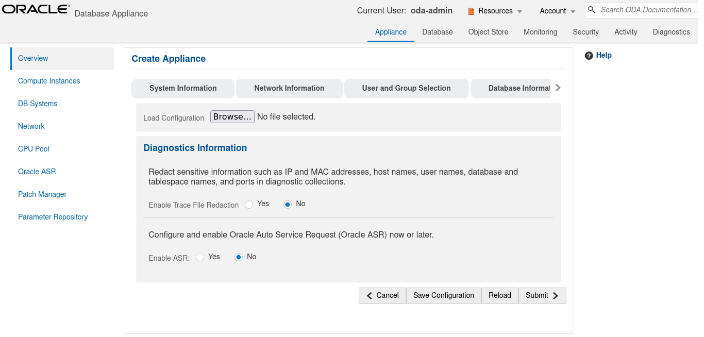
Task: Click the Resources document icon
Action: pos(471,11)
